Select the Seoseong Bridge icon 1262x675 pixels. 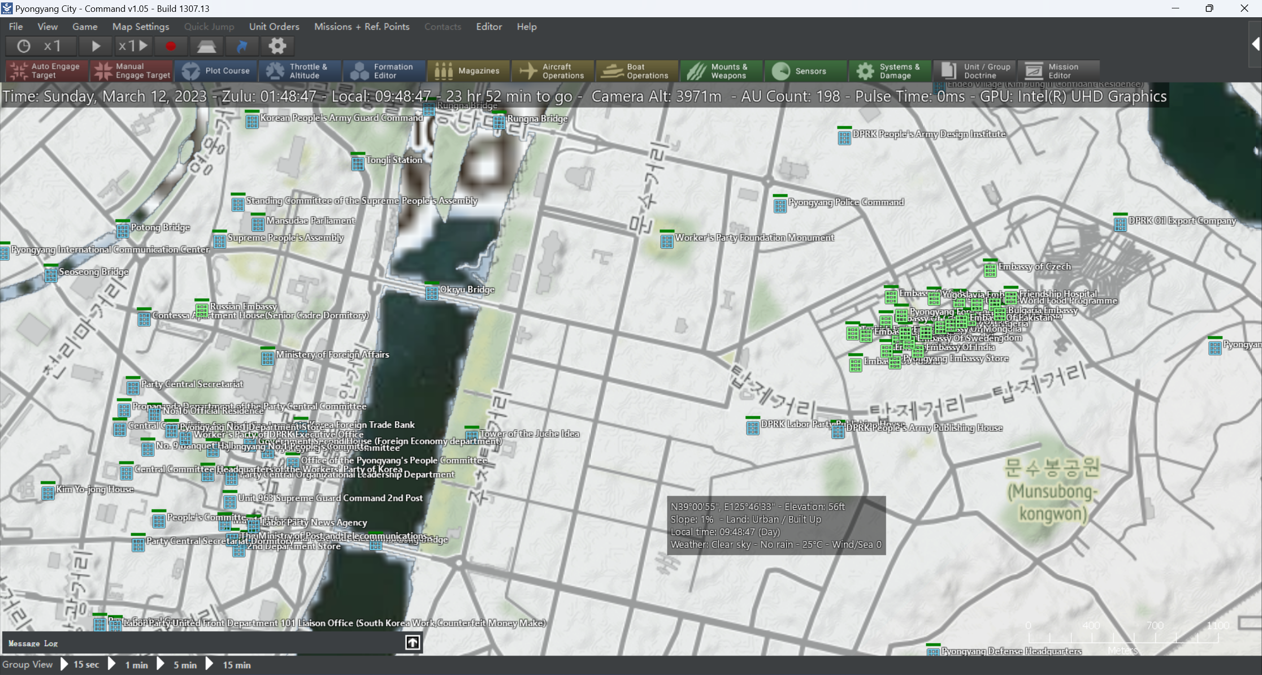pyautogui.click(x=51, y=275)
